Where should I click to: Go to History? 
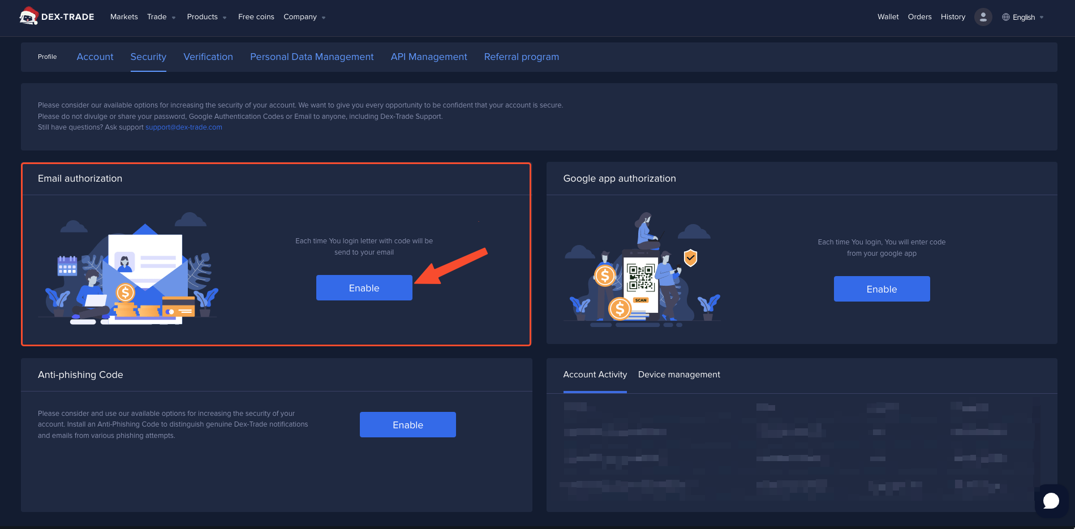pos(953,17)
